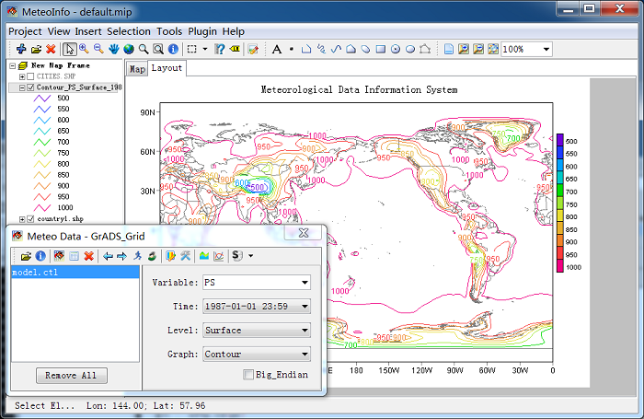Switch to the Map tab
The width and height of the screenshot is (644, 419).
[137, 69]
